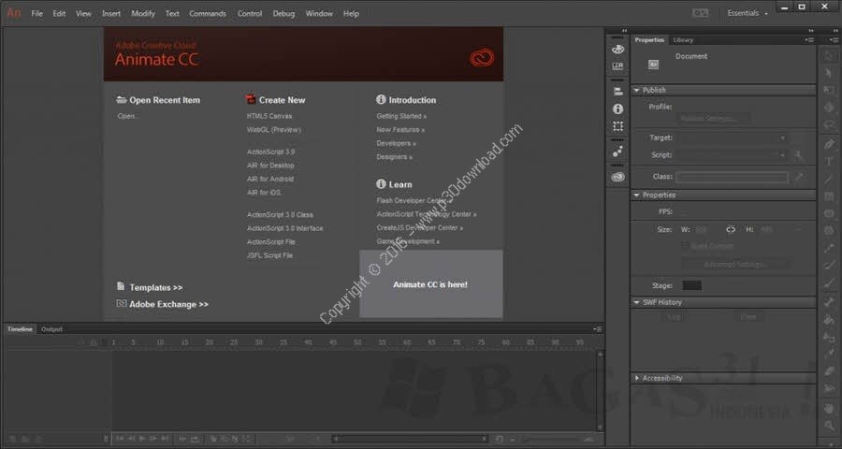842x449 pixels.
Task: Open the Timeline panel options menu
Action: (x=598, y=329)
